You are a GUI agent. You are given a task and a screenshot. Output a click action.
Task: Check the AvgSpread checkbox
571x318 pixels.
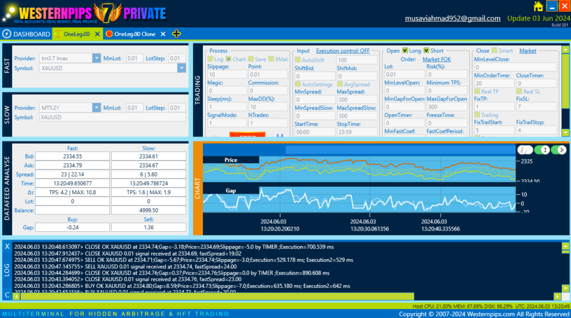pos(340,84)
